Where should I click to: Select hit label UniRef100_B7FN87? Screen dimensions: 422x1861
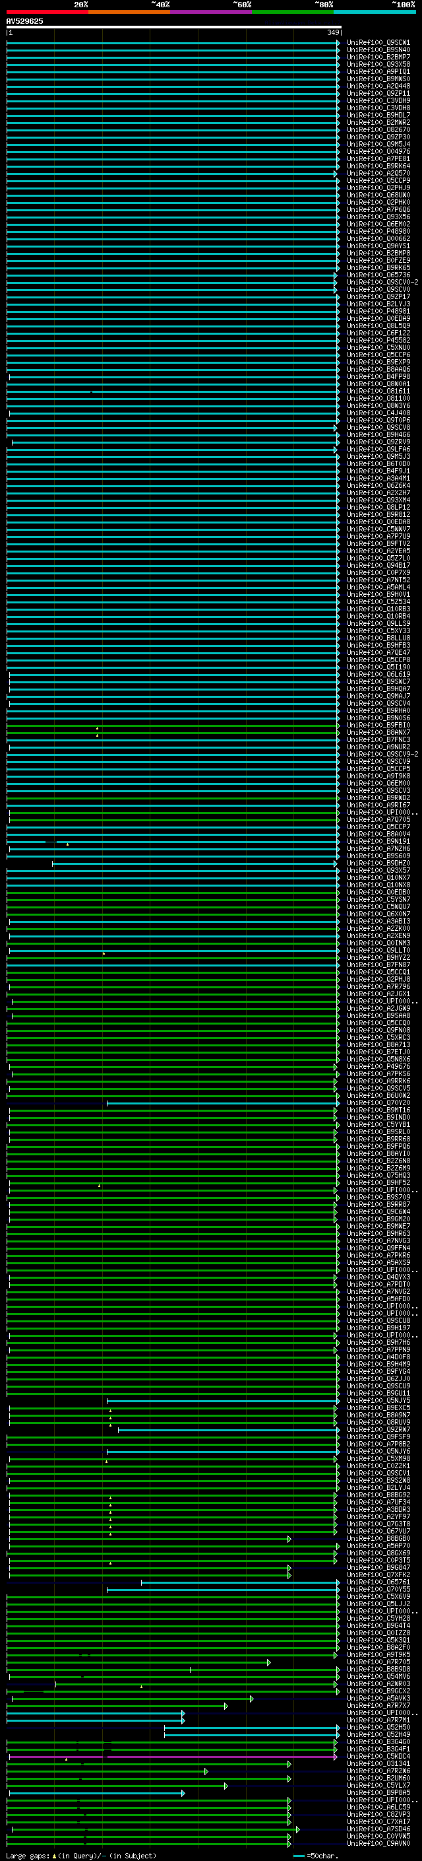pyautogui.click(x=378, y=964)
